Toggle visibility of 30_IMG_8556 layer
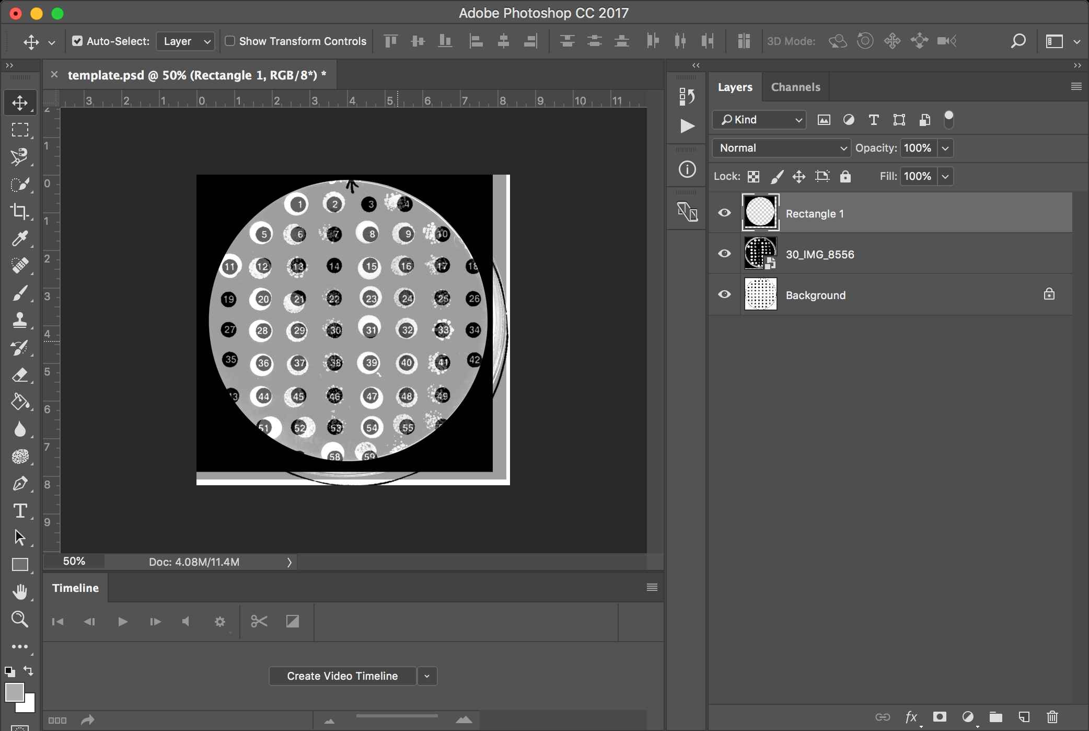 coord(724,254)
